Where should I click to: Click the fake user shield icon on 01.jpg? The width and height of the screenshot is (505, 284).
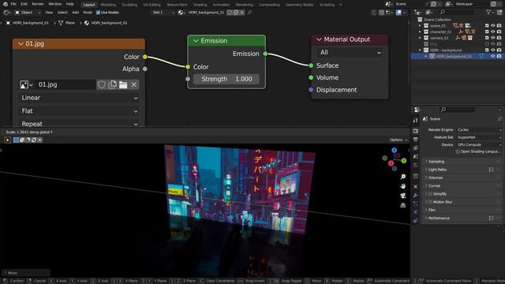click(x=102, y=84)
